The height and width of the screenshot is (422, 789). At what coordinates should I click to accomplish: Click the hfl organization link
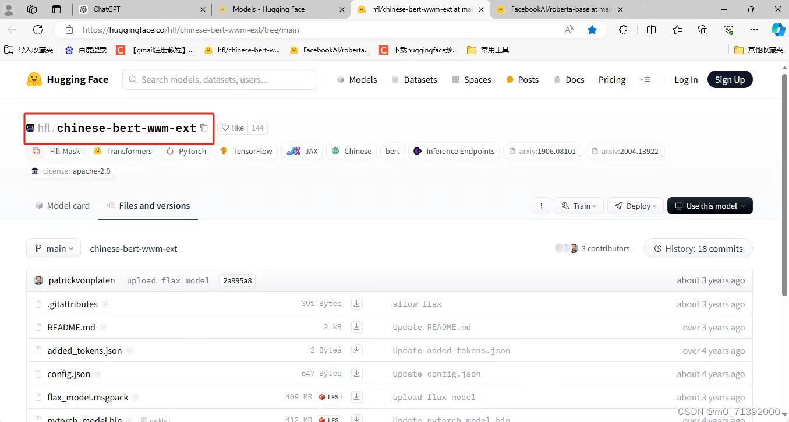(x=44, y=128)
